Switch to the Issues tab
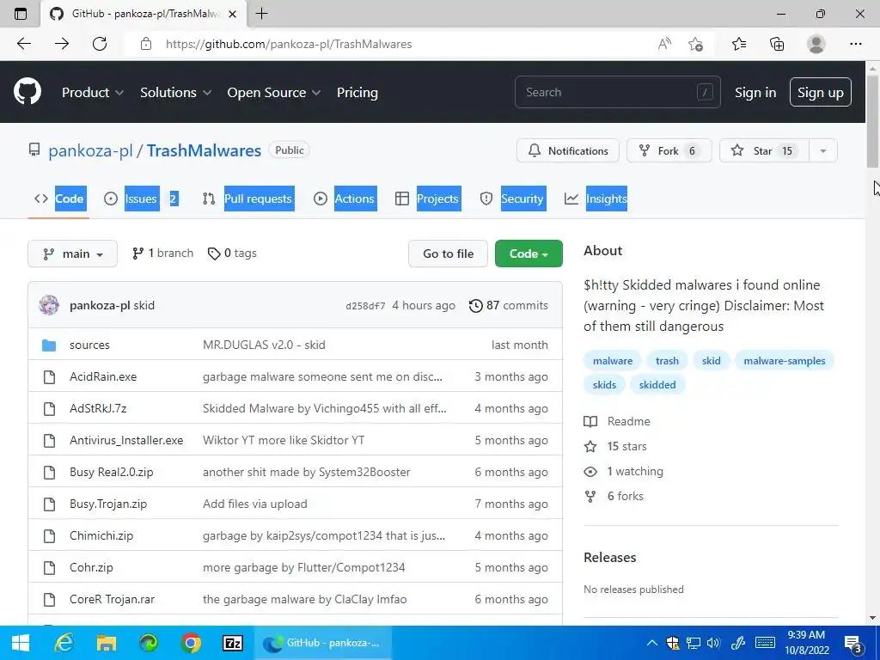880x660 pixels. click(x=142, y=199)
